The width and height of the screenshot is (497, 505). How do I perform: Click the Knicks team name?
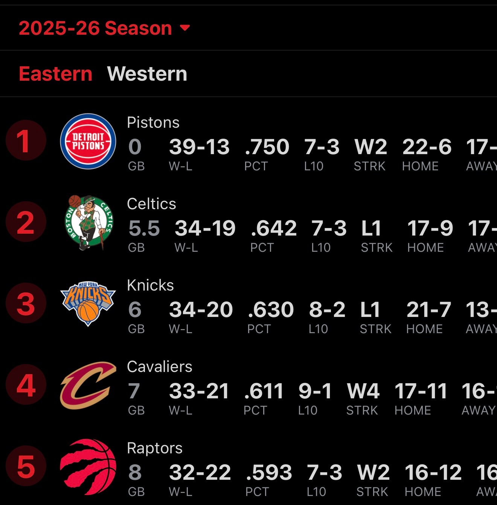150,285
